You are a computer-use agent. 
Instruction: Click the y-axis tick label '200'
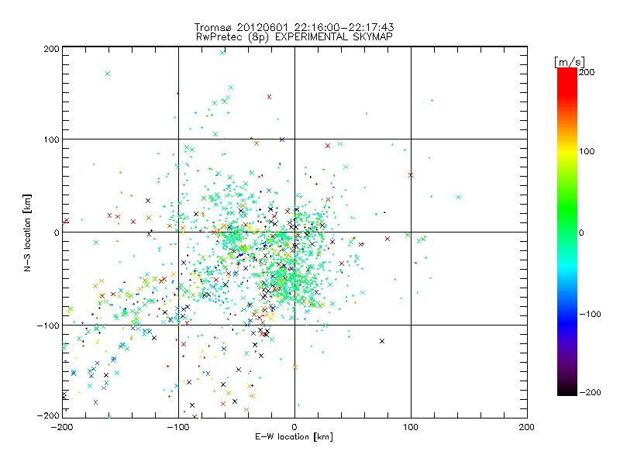point(51,49)
